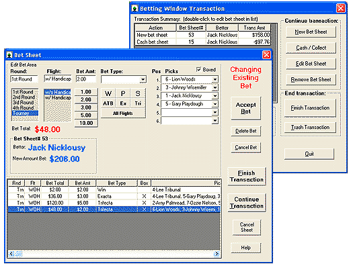Expand empty pick position 6 dropdown
This screenshot has width=351, height=266.
tap(214, 121)
